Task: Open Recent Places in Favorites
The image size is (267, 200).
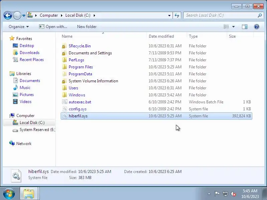Action: (28, 60)
